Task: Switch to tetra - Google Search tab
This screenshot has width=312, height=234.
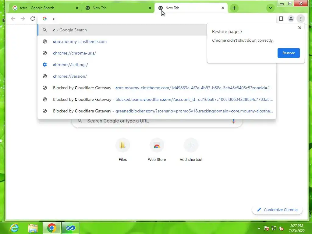Action: point(45,8)
